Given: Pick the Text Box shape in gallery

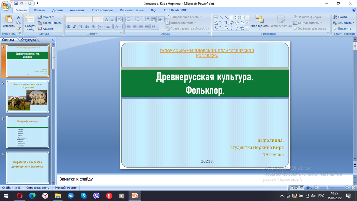Looking at the screenshot, I should click(x=216, y=17).
